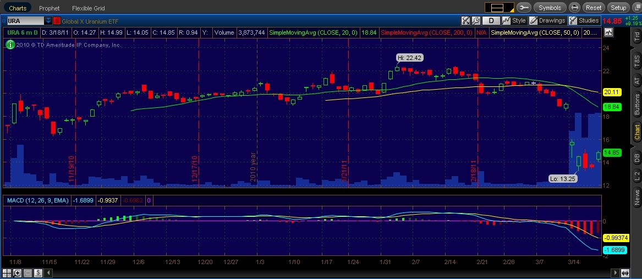
Task: Open the Studies menu
Action: 584,20
